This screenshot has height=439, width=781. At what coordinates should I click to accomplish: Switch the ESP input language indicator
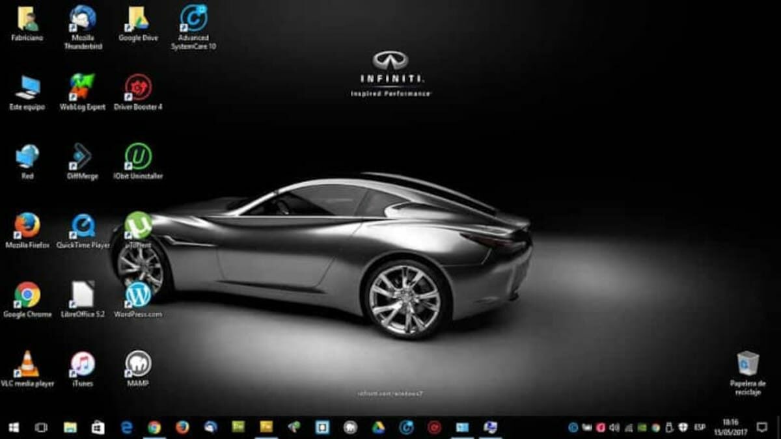(x=700, y=427)
